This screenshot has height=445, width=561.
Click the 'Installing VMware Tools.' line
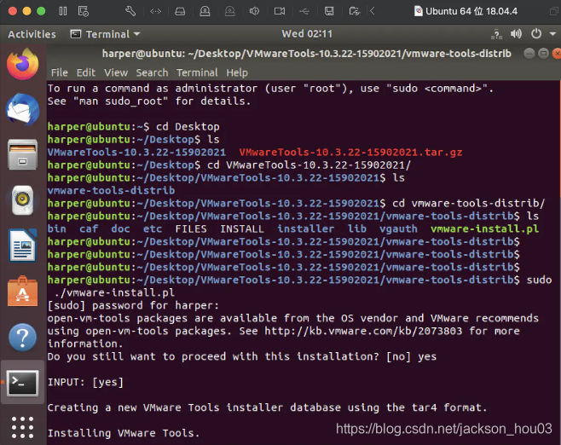click(124, 433)
